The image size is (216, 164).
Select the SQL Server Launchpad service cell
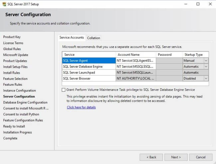tap(89, 72)
